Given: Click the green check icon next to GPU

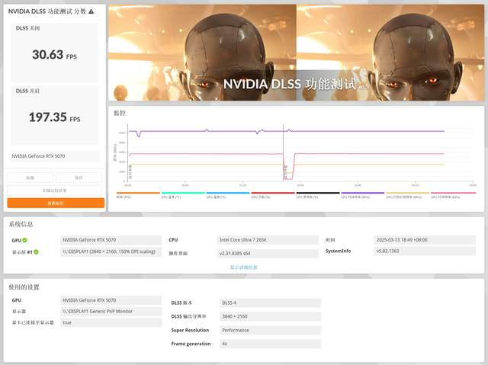Looking at the screenshot, I should (24, 240).
